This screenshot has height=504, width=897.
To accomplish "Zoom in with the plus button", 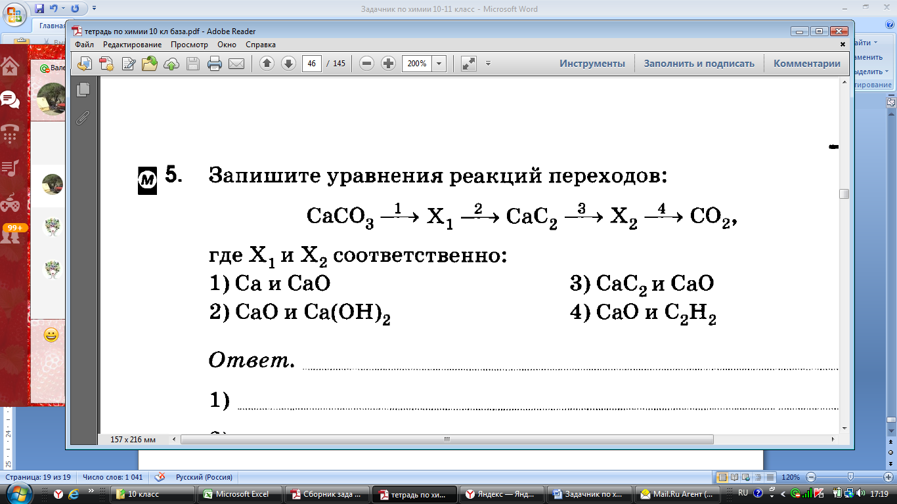I will click(x=388, y=64).
